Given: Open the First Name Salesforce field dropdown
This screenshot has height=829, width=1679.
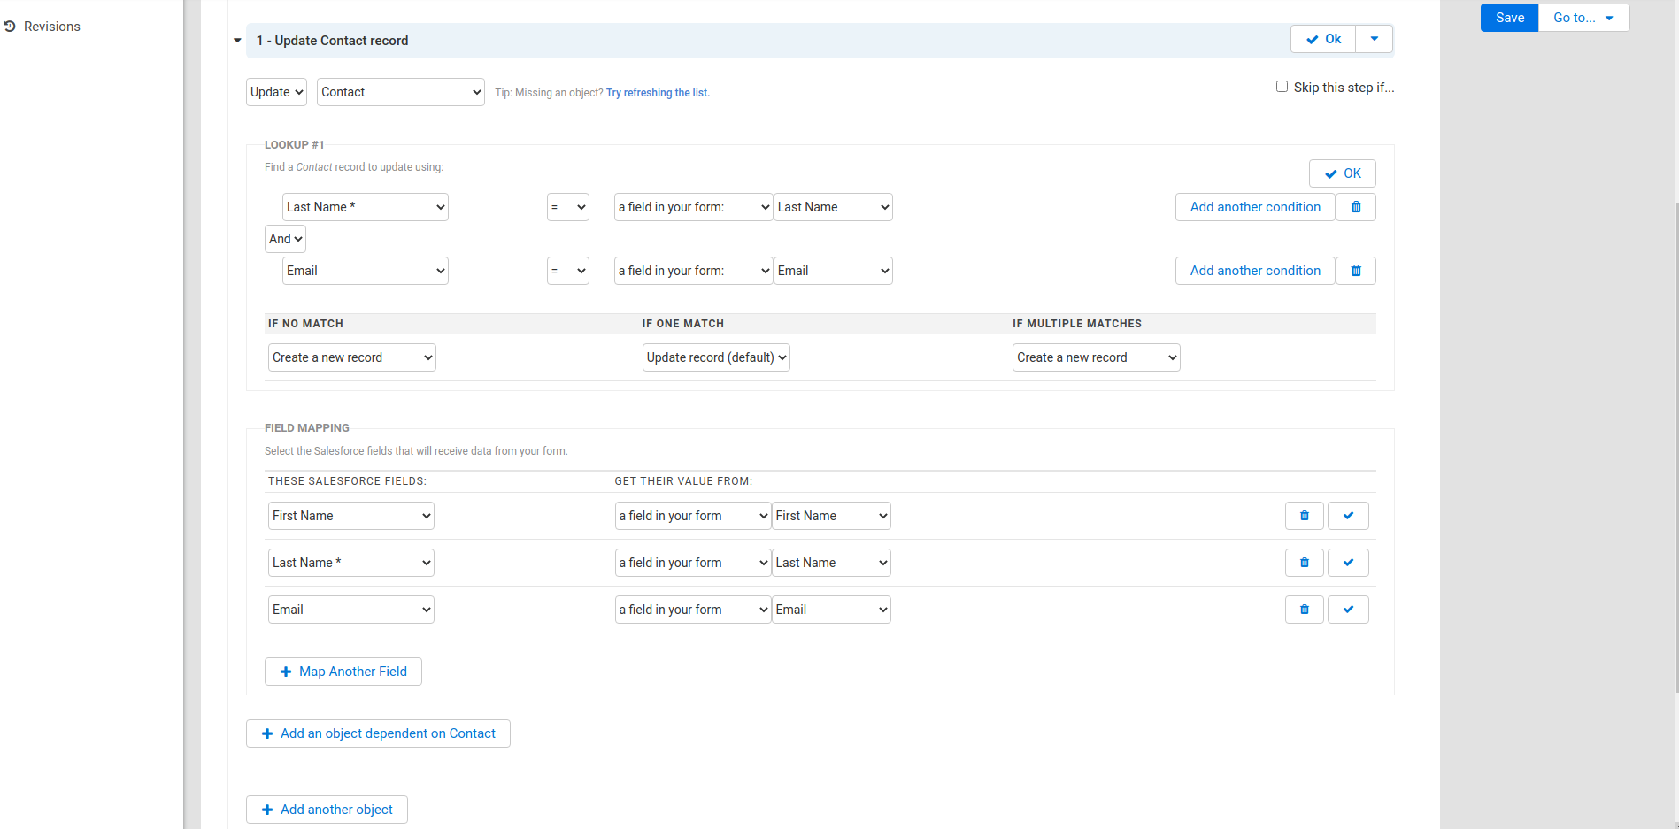Looking at the screenshot, I should click(351, 516).
